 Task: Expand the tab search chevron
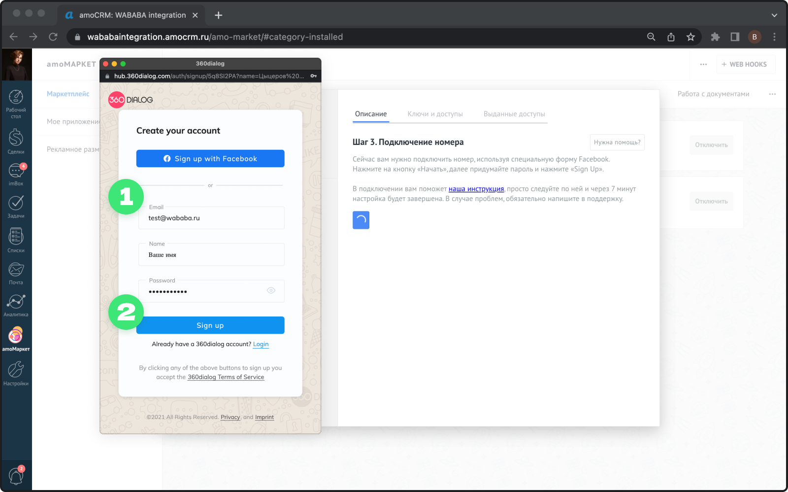pos(774,15)
